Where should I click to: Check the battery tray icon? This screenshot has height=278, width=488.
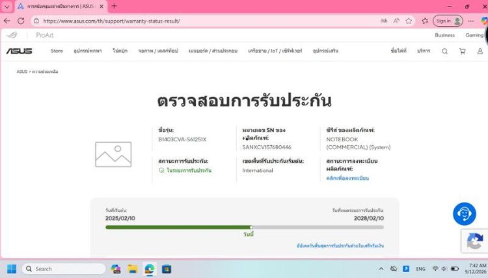pos(455,268)
